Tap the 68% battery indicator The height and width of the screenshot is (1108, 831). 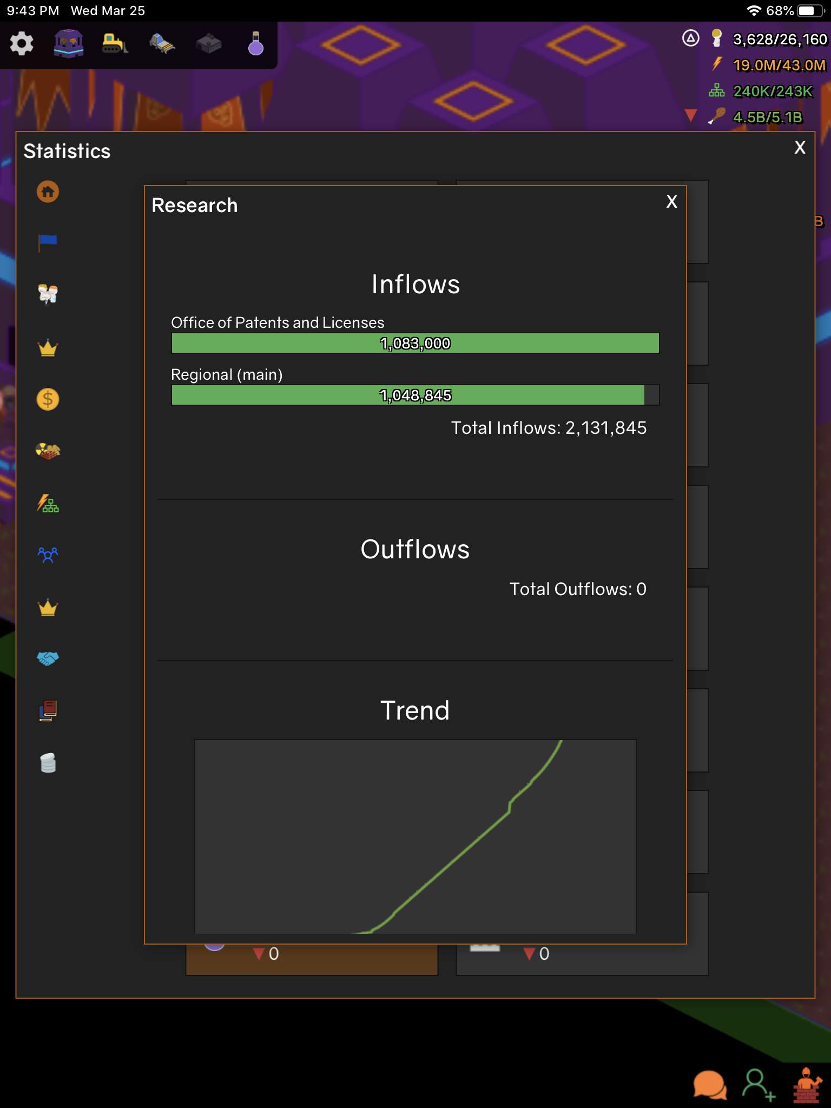click(795, 11)
